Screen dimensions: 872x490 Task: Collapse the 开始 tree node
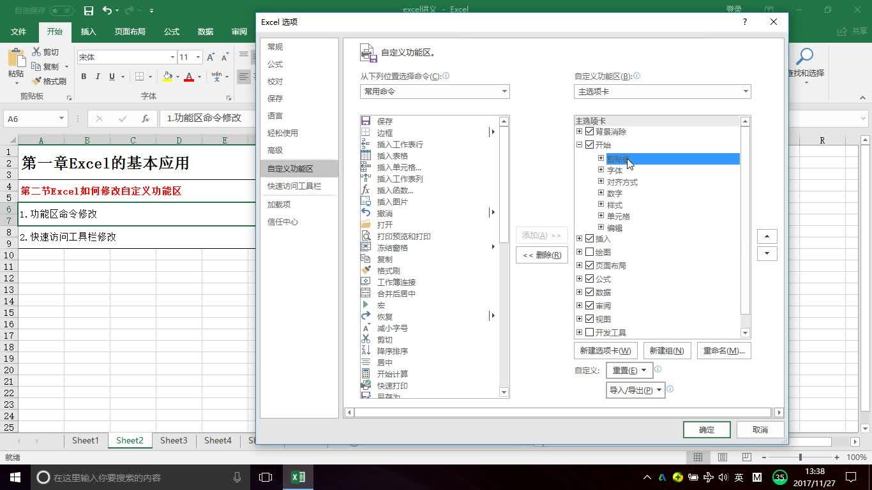579,145
